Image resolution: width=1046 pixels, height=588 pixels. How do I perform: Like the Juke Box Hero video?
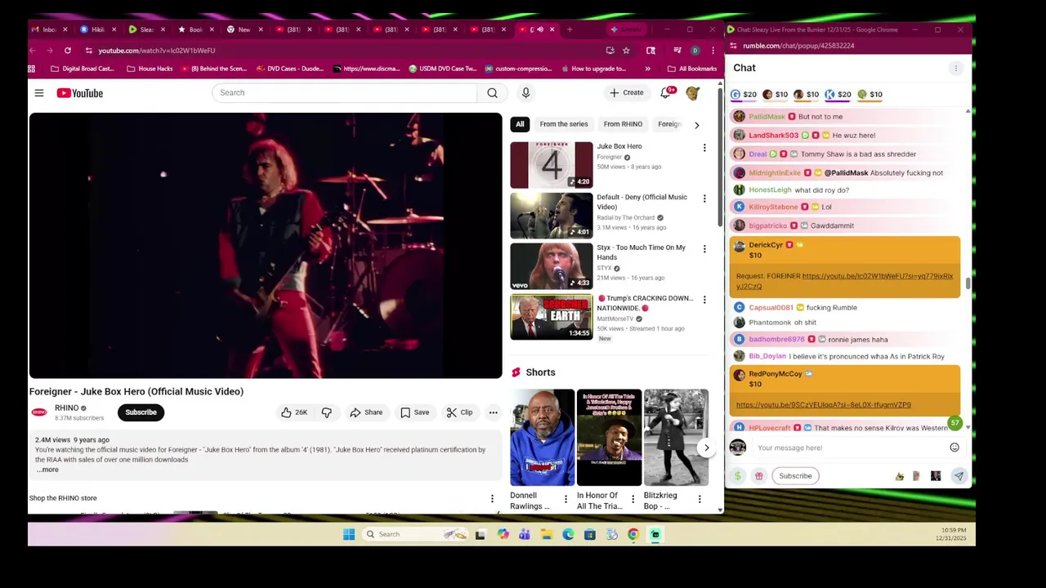click(293, 412)
